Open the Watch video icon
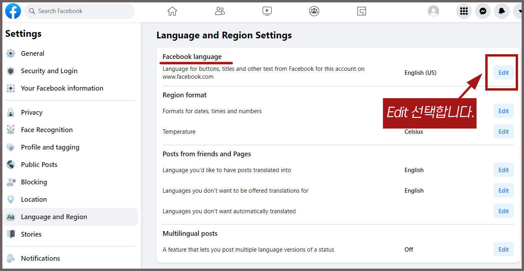This screenshot has width=524, height=271. coord(267,11)
